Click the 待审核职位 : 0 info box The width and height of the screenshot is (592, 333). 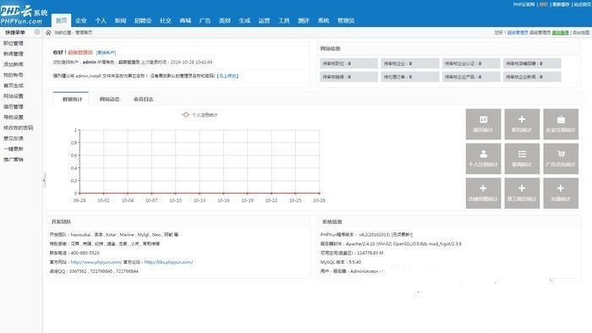(348, 63)
